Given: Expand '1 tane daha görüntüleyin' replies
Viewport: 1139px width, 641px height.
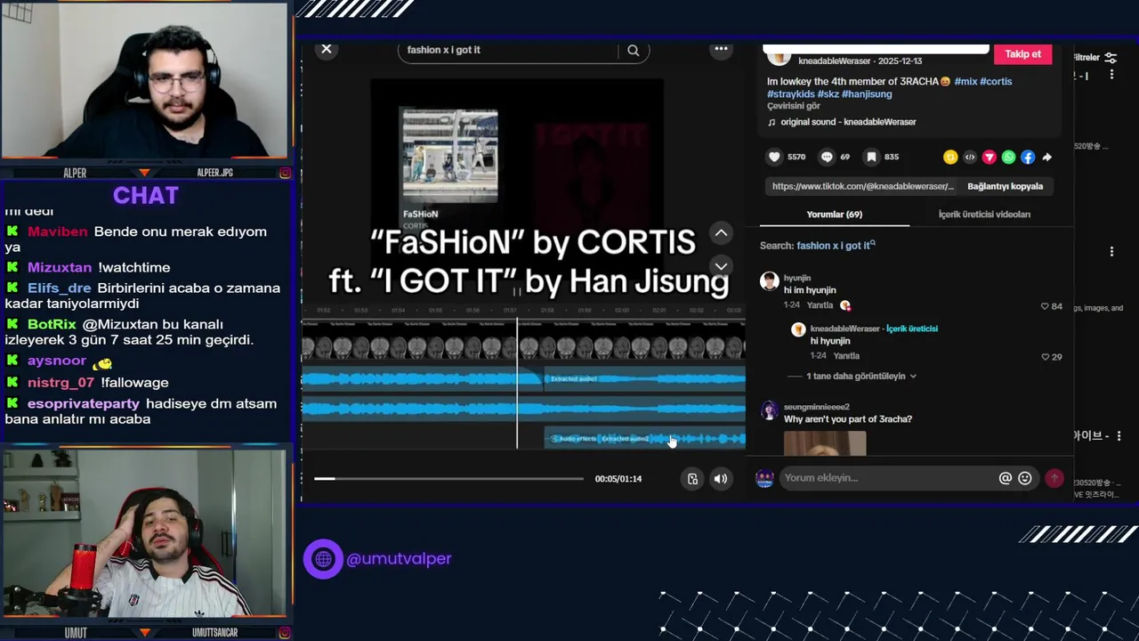Looking at the screenshot, I should click(860, 377).
